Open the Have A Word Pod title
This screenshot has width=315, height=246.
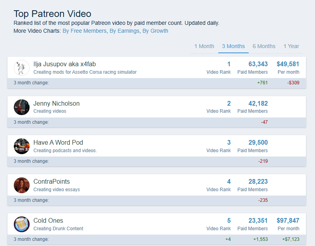tap(58, 142)
